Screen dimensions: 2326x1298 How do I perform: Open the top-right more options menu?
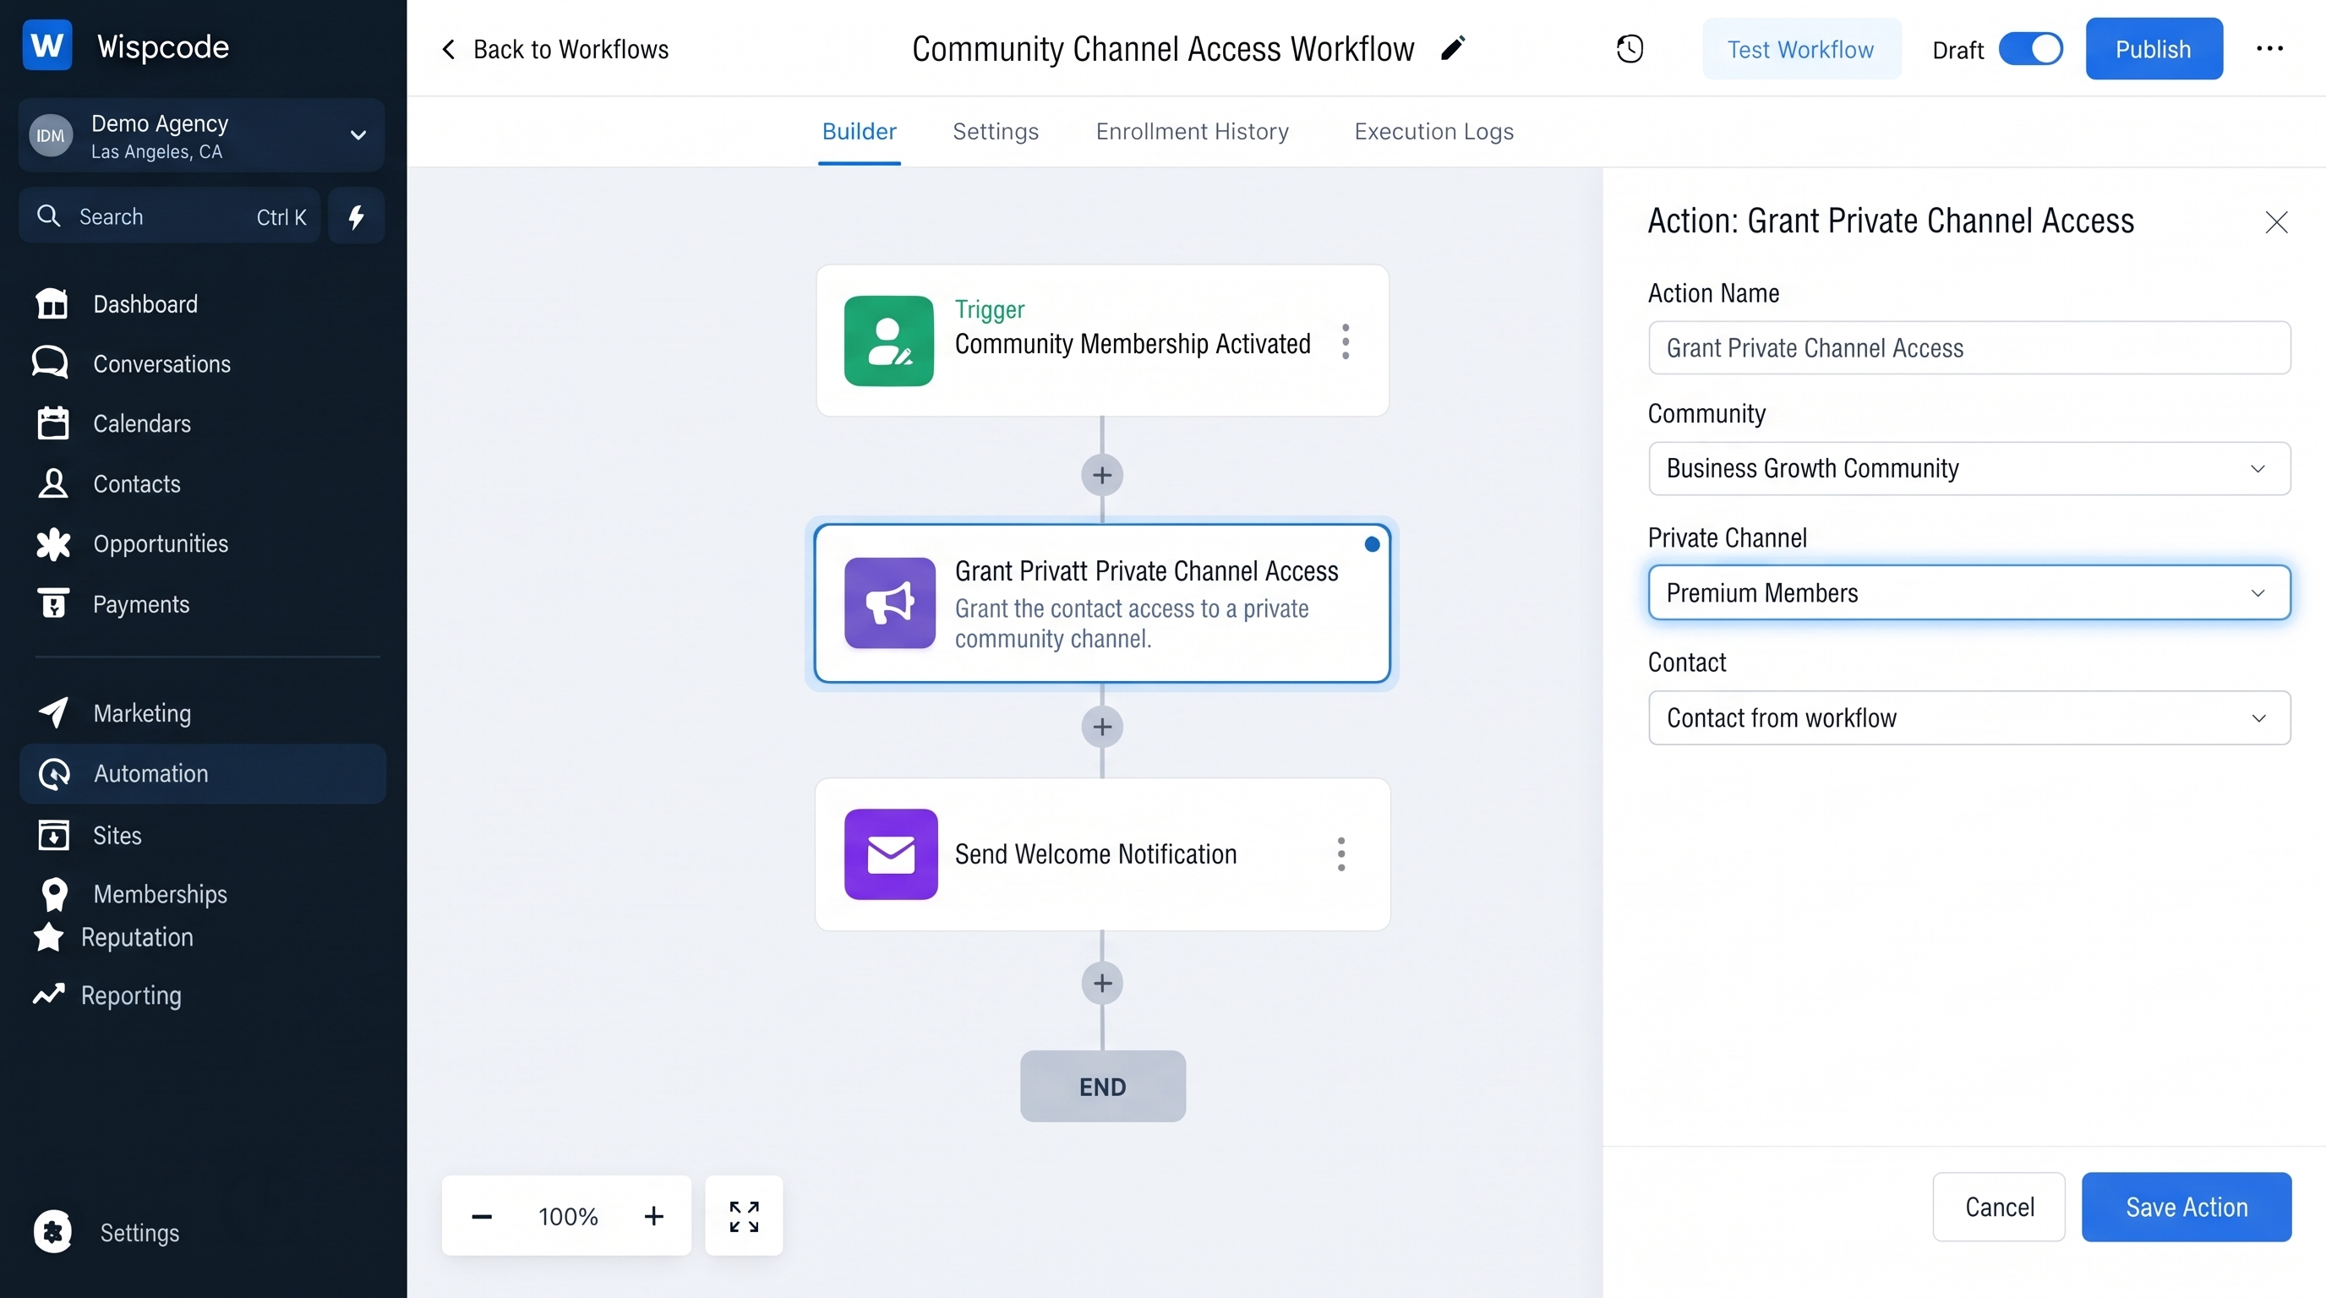tap(2269, 49)
